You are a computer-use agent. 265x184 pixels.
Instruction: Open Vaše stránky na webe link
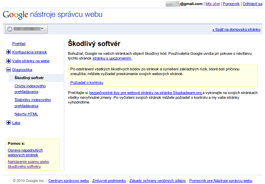pyautogui.click(x=31, y=61)
